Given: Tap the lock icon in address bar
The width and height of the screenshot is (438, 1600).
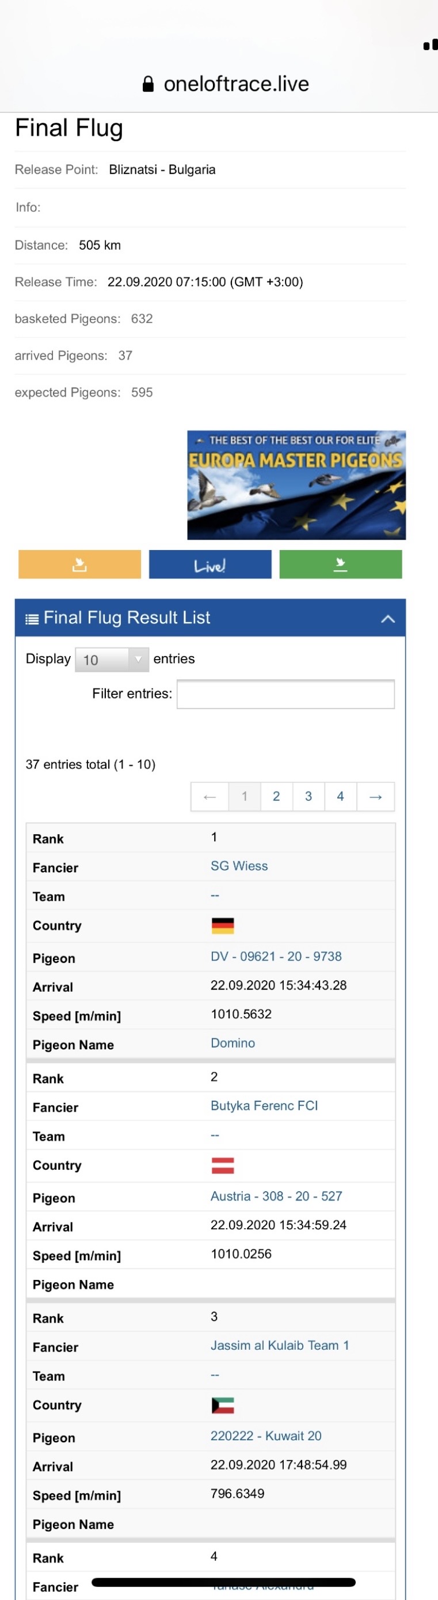Looking at the screenshot, I should pos(148,84).
